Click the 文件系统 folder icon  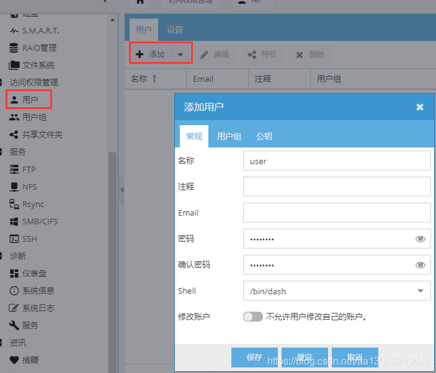(14, 65)
